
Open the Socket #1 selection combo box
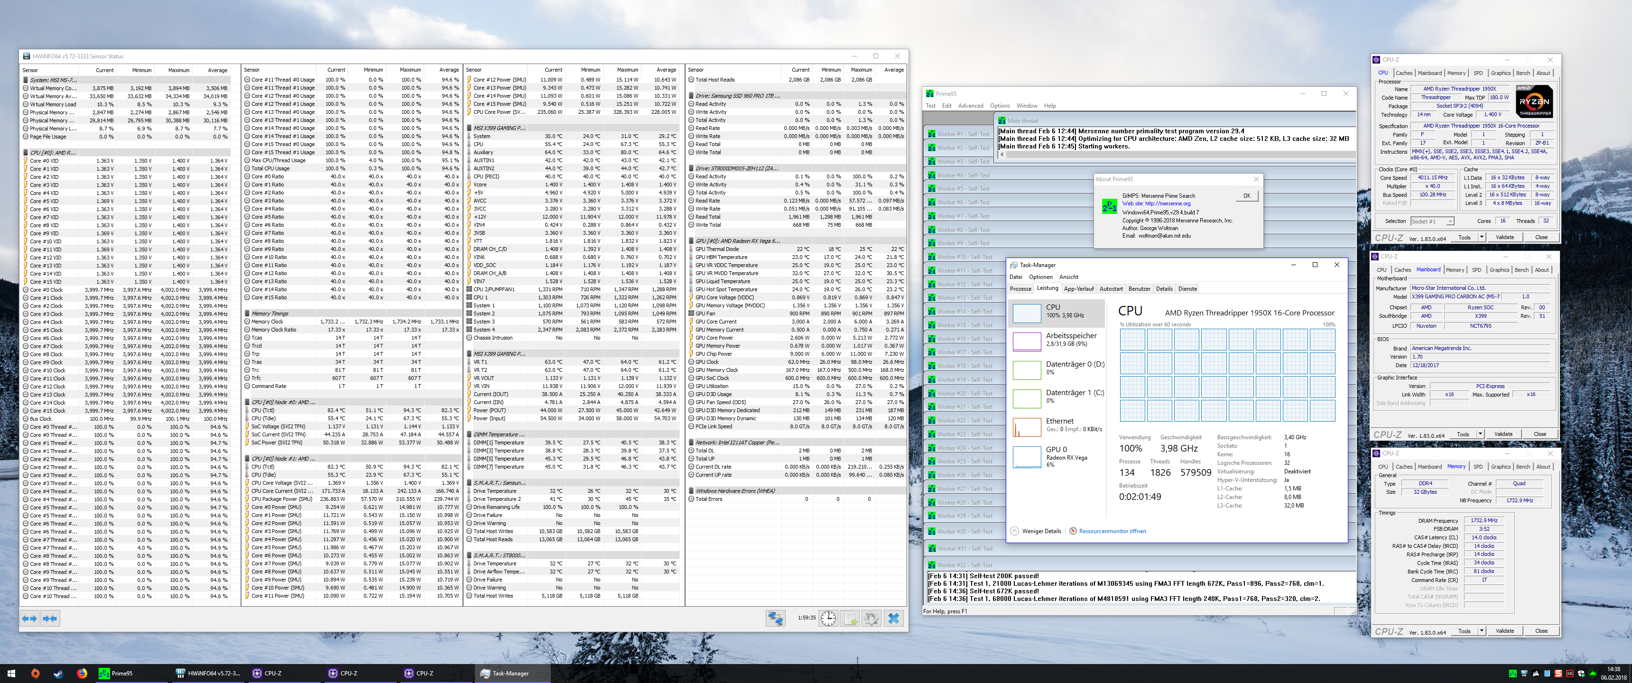pos(1432,221)
